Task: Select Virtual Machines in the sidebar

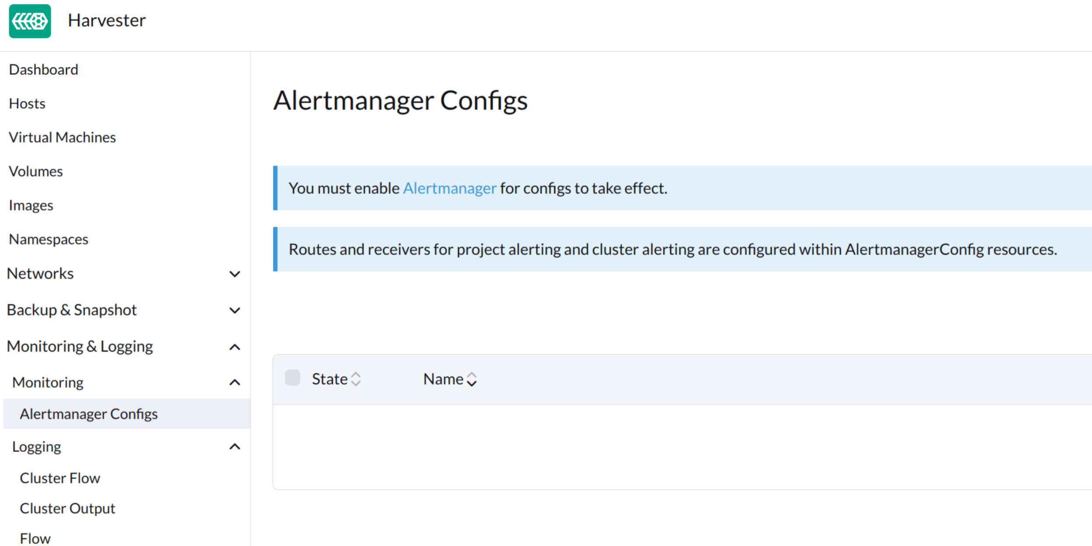Action: pyautogui.click(x=62, y=137)
